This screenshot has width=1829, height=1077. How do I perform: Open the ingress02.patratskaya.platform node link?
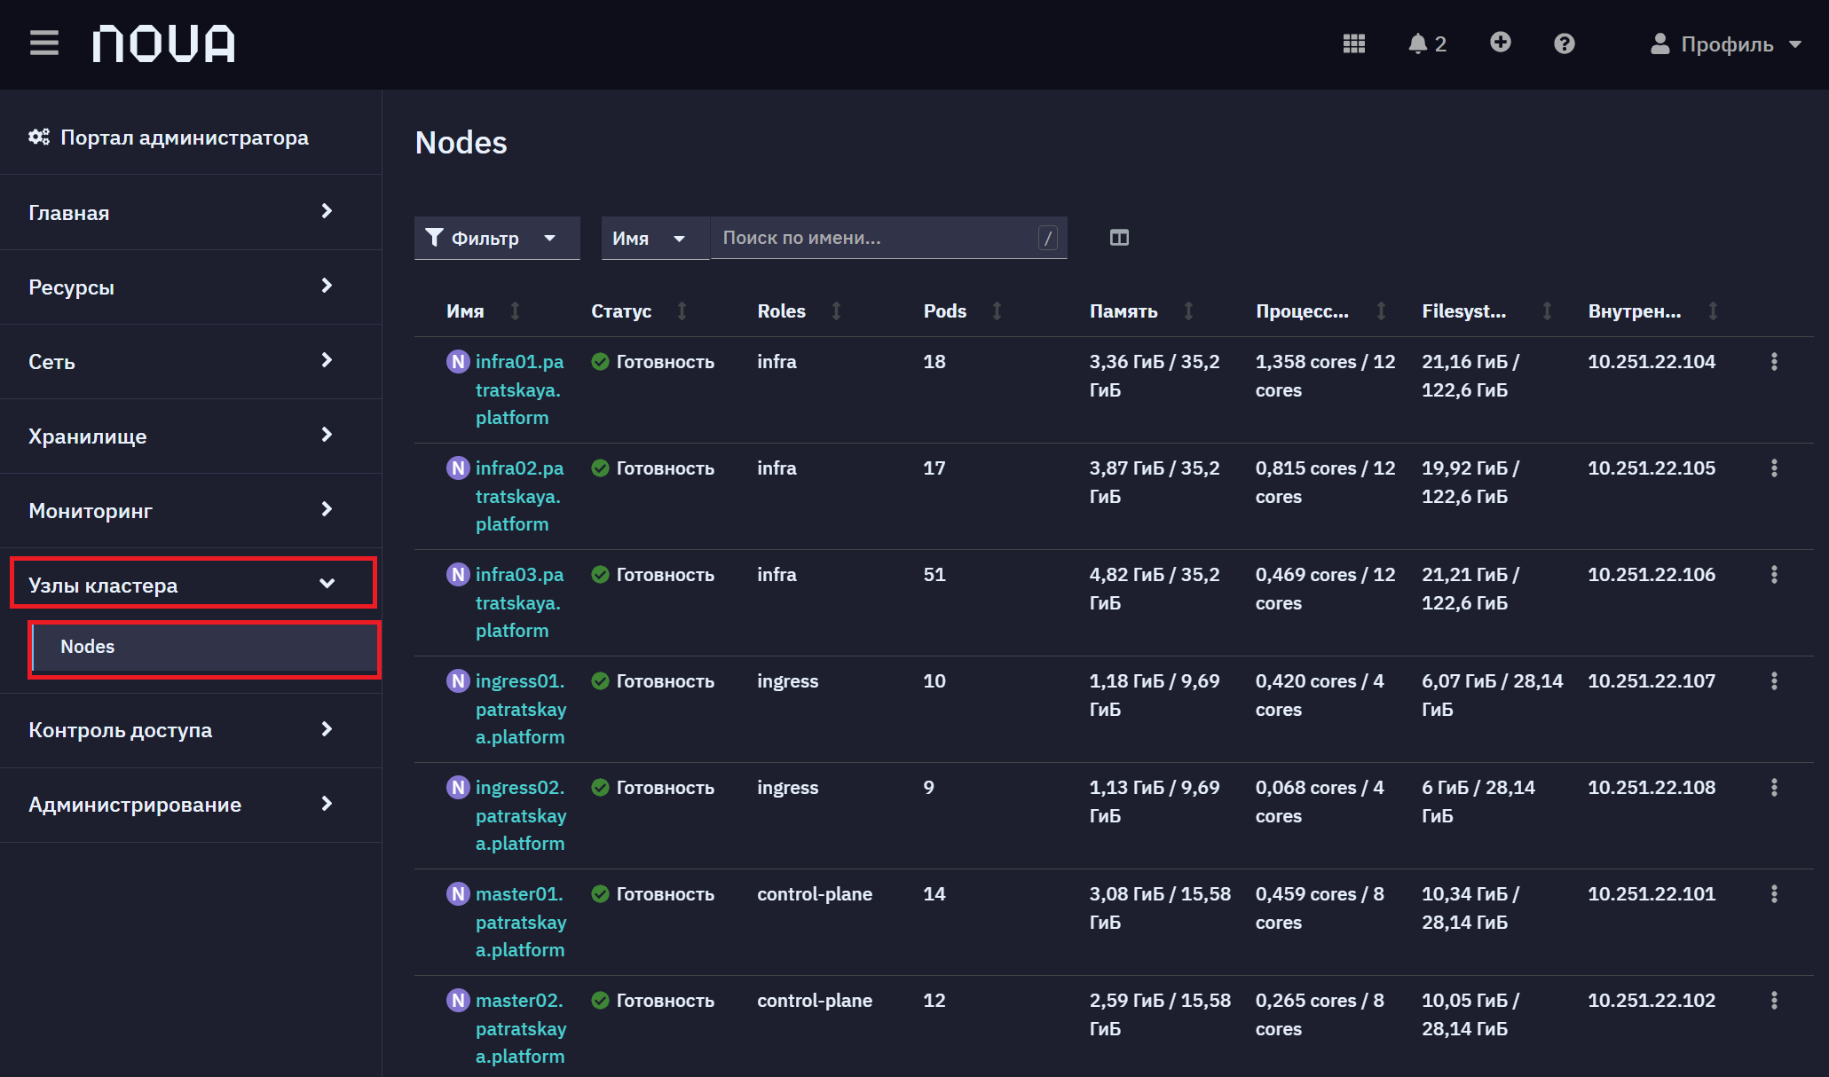pyautogui.click(x=520, y=815)
